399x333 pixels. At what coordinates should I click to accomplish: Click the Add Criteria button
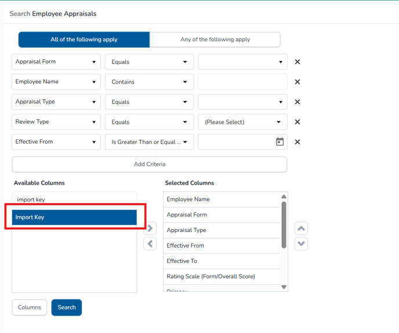point(150,164)
